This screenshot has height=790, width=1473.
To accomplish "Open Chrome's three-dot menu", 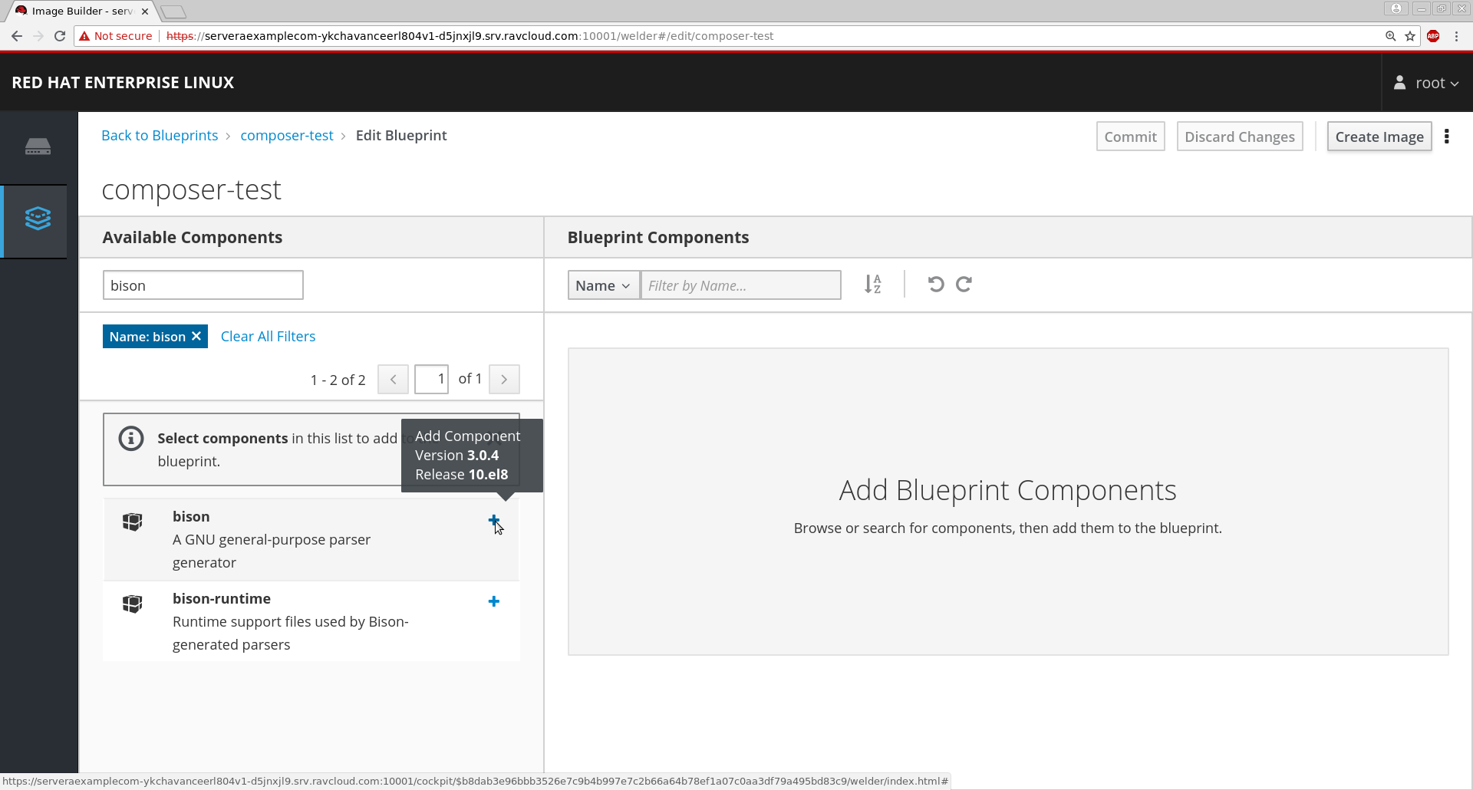I will 1456,36.
